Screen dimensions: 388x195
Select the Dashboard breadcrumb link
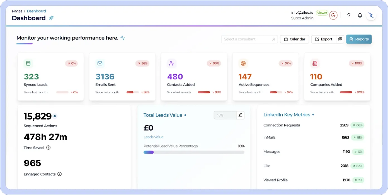[x=36, y=11]
